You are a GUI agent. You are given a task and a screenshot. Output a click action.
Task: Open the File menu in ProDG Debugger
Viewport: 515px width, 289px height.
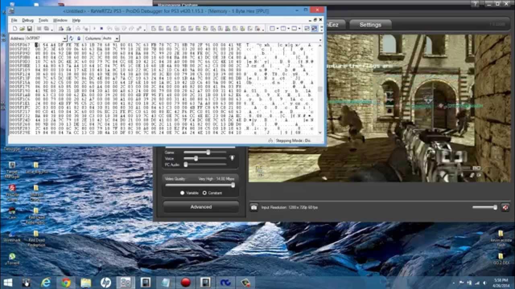point(14,20)
